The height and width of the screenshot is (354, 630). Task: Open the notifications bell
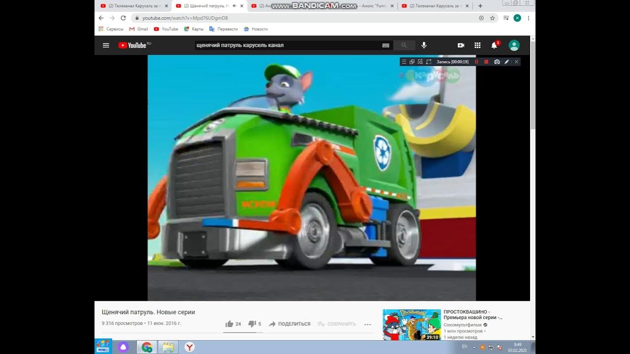[494, 45]
